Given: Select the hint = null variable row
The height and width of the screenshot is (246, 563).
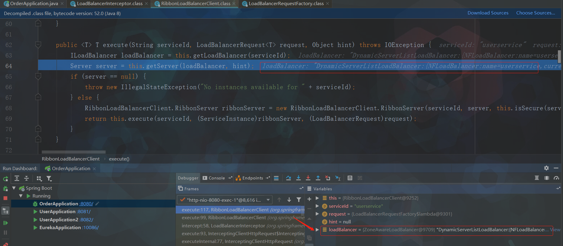Looking at the screenshot, I should click(438, 222).
